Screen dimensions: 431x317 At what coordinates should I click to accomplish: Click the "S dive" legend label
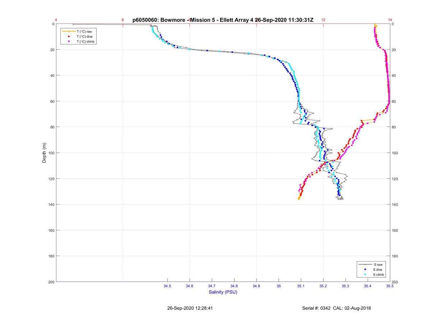[378, 269]
